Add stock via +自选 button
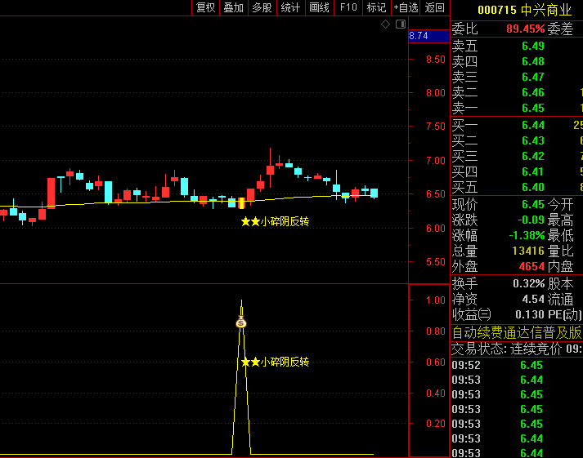Viewport: 583px width, 458px height. (406, 7)
